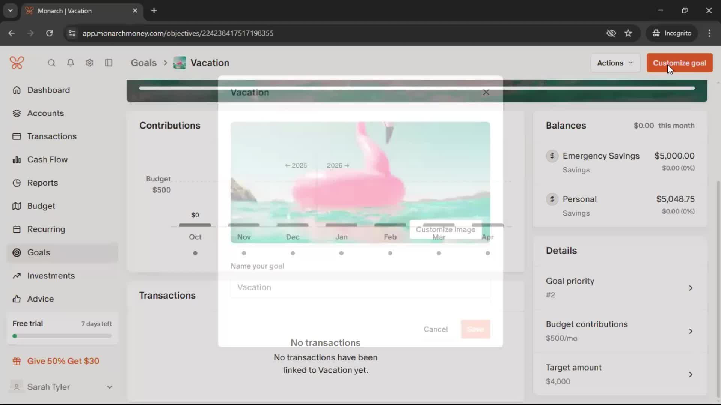Go to Cash Flow page
Screen dimensions: 721x405
coord(47,160)
